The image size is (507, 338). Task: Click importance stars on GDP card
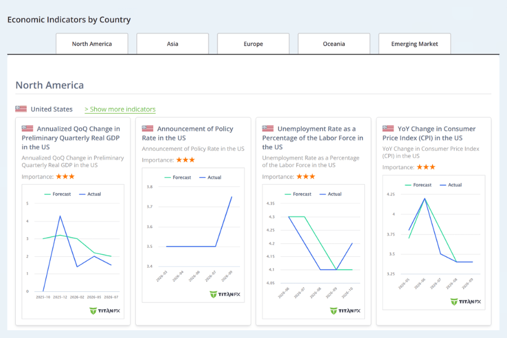click(65, 176)
